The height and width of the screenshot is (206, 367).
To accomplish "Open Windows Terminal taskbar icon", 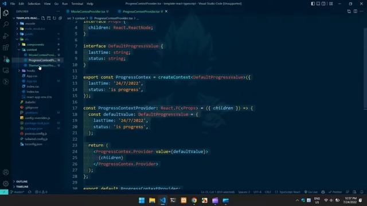I will [173, 200].
